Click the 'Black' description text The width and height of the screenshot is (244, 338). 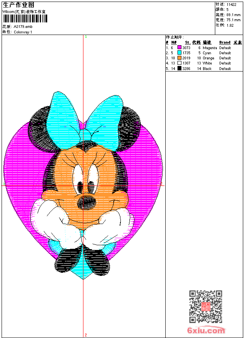tap(207, 68)
